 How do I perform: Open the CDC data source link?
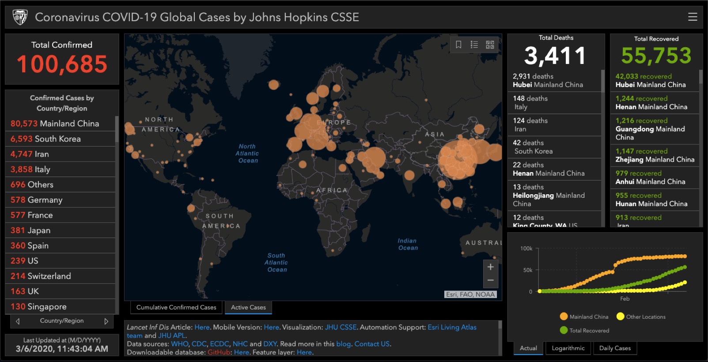pyautogui.click(x=199, y=344)
